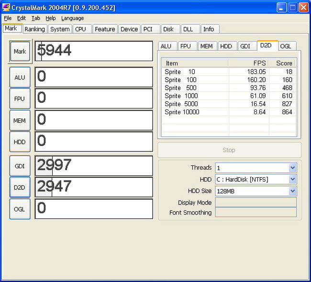Start the GDI benchmark button
Image resolution: width=311 pixels, height=282 pixels.
point(20,166)
